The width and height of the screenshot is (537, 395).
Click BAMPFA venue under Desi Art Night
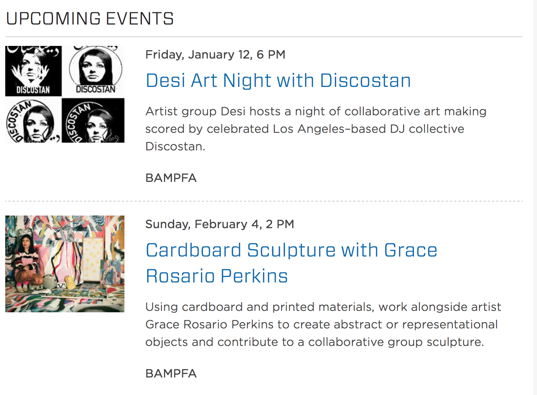(171, 178)
